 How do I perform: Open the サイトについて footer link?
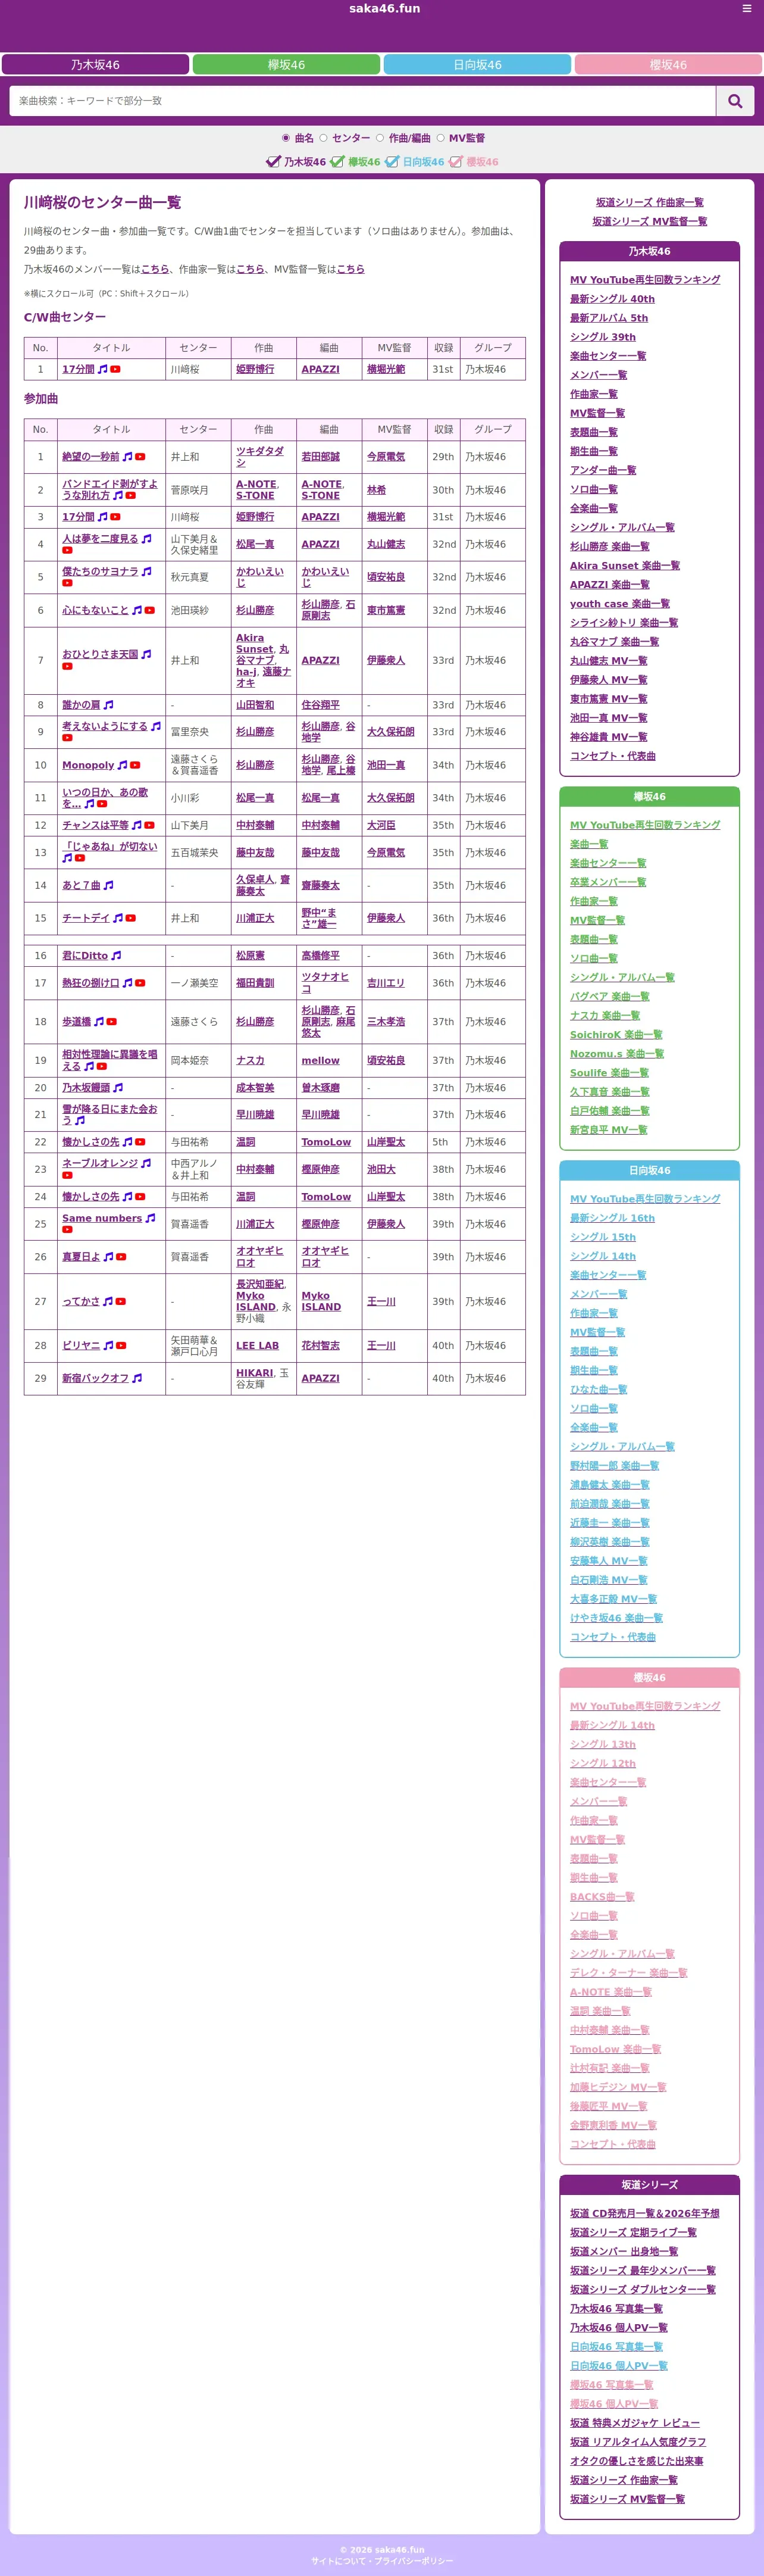tap(337, 2561)
